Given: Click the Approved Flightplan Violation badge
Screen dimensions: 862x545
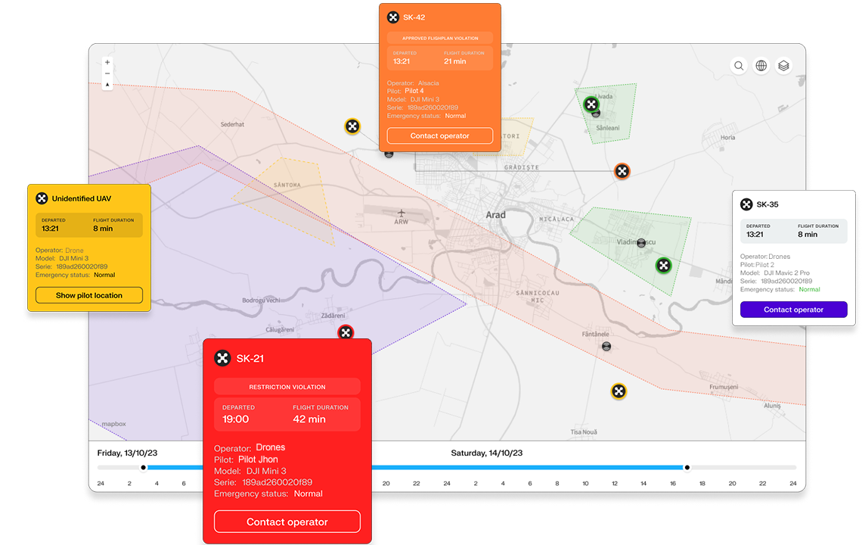Looking at the screenshot, I should point(440,38).
